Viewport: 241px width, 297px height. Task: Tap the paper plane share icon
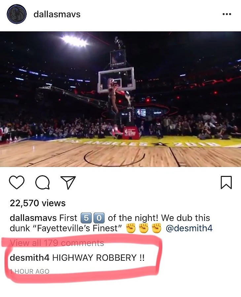[x=68, y=182]
